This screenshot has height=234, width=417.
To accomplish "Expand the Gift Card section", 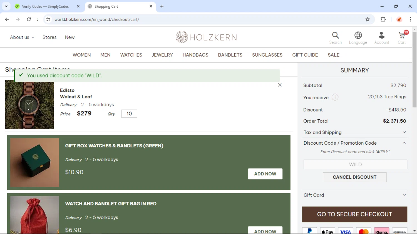I will point(354,195).
